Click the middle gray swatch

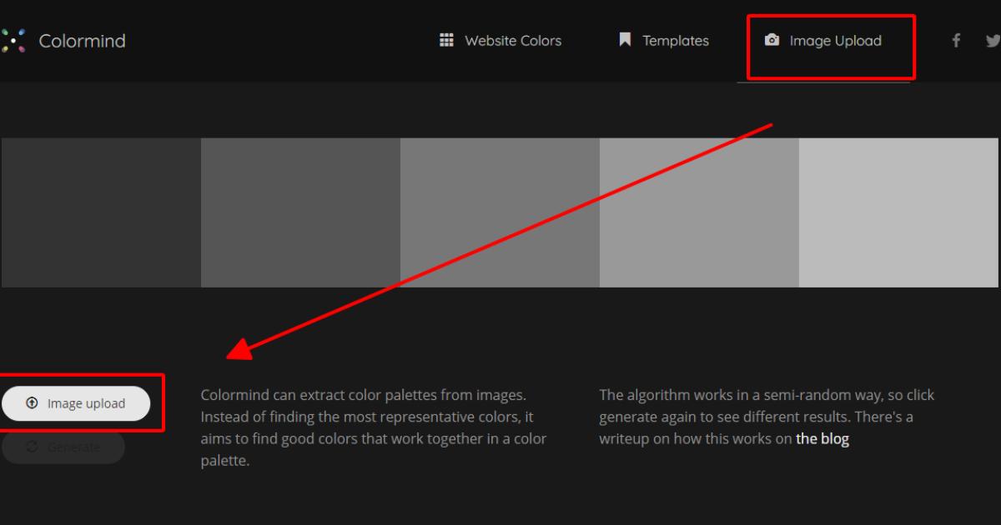click(499, 212)
